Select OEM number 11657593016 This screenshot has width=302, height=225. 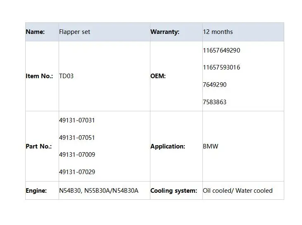coord(221,67)
